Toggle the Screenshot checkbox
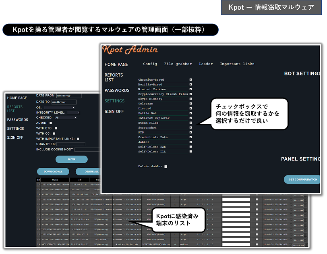327x254 pixels. (190, 127)
